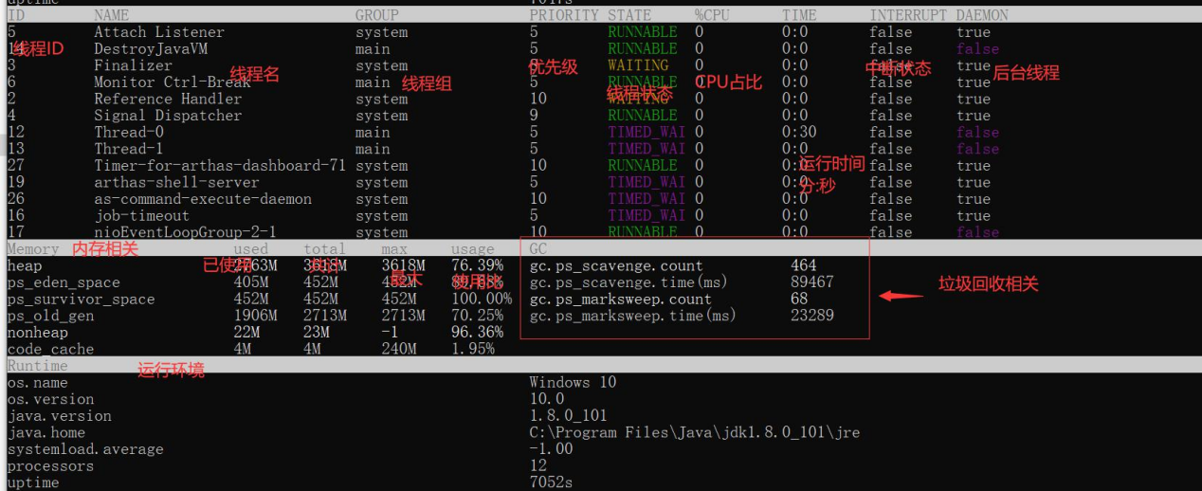The image size is (1202, 491).
Task: Click the STATE column header
Action: 629,15
